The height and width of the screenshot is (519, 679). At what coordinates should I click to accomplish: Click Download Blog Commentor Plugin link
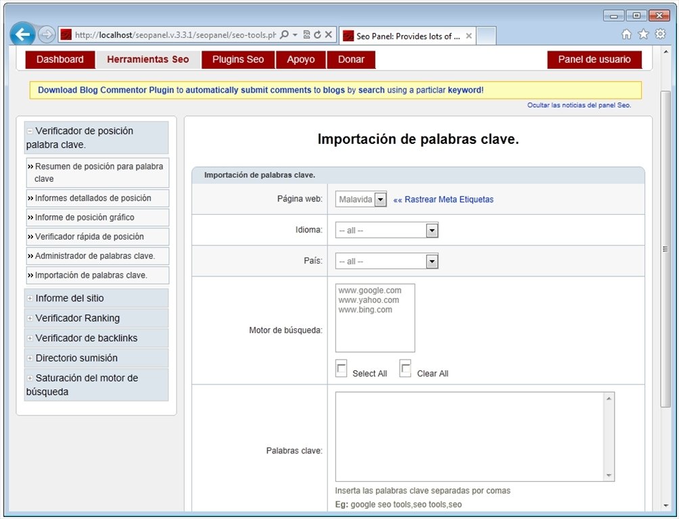(106, 90)
